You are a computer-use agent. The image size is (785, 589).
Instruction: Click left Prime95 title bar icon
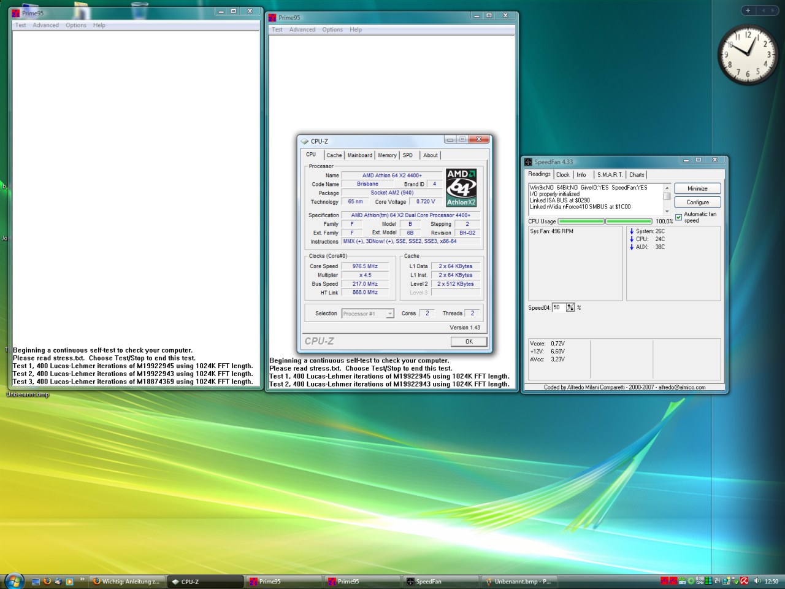pyautogui.click(x=17, y=13)
